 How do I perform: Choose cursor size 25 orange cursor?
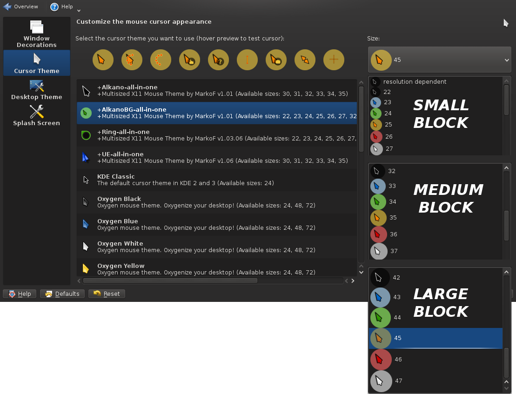(436, 124)
